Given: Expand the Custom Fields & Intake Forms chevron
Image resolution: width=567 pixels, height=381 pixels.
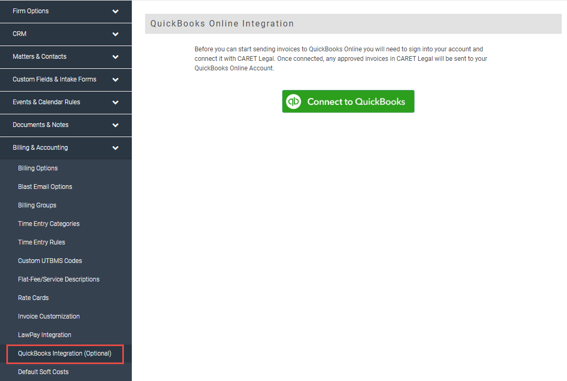Looking at the screenshot, I should point(115,79).
